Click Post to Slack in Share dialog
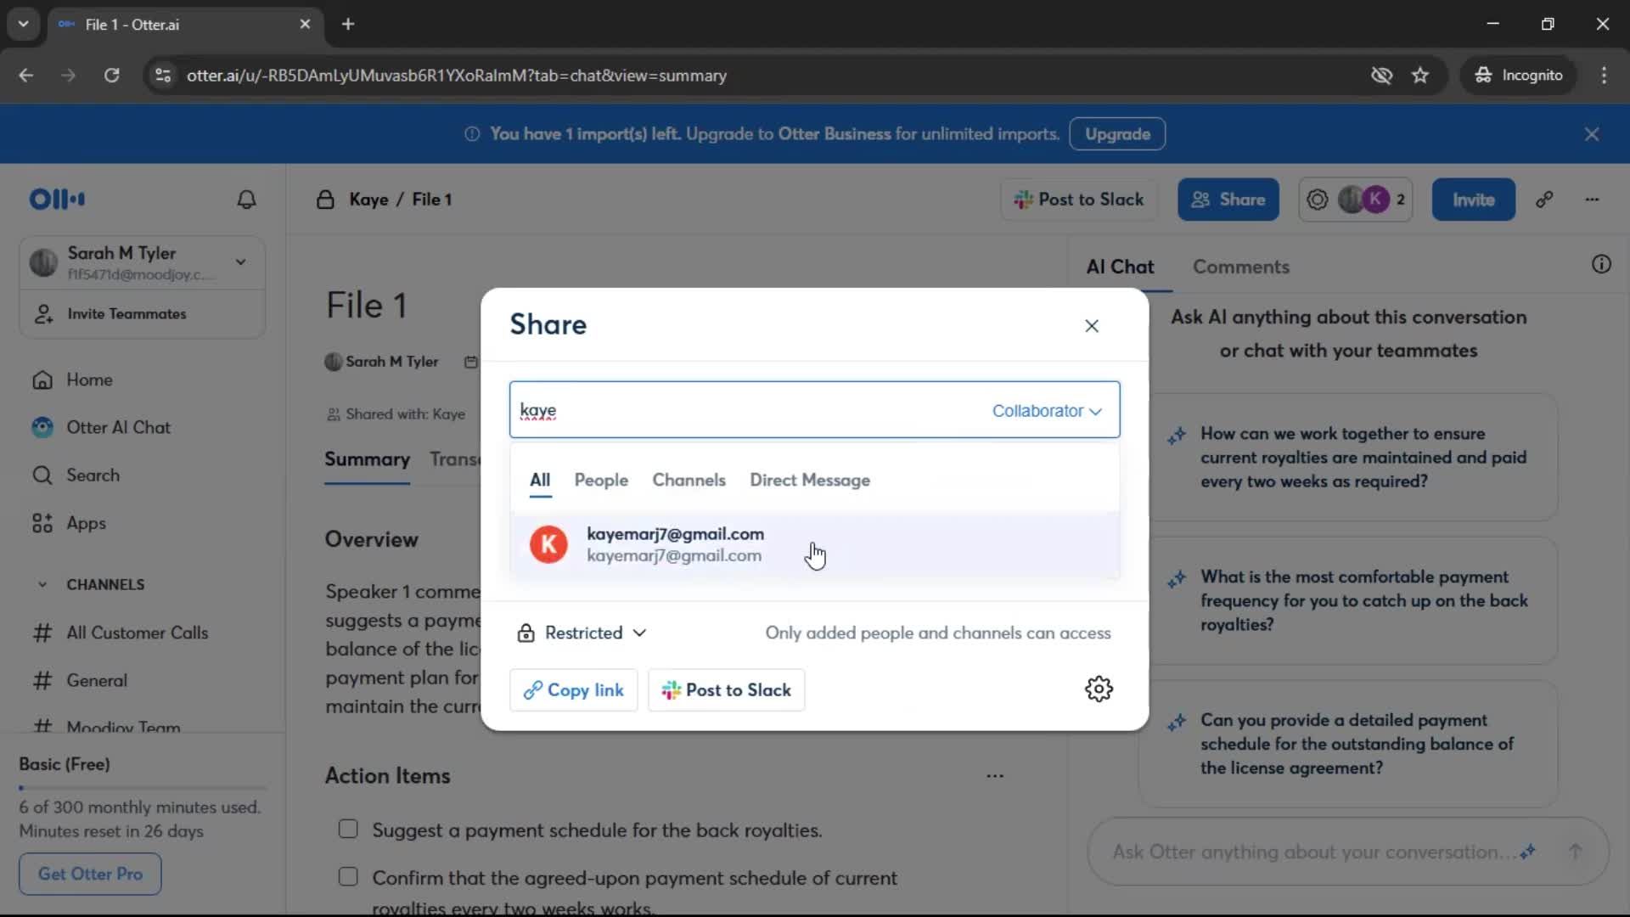The height and width of the screenshot is (917, 1630). click(727, 690)
